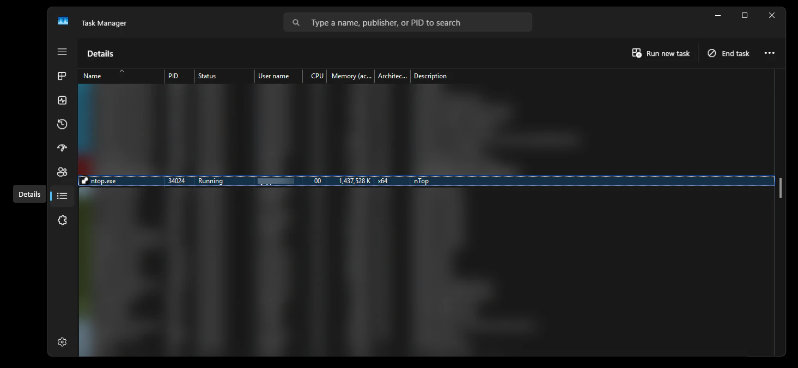The height and width of the screenshot is (368, 798).
Task: Click CPU value 00 for ntop.exe
Action: (x=318, y=181)
